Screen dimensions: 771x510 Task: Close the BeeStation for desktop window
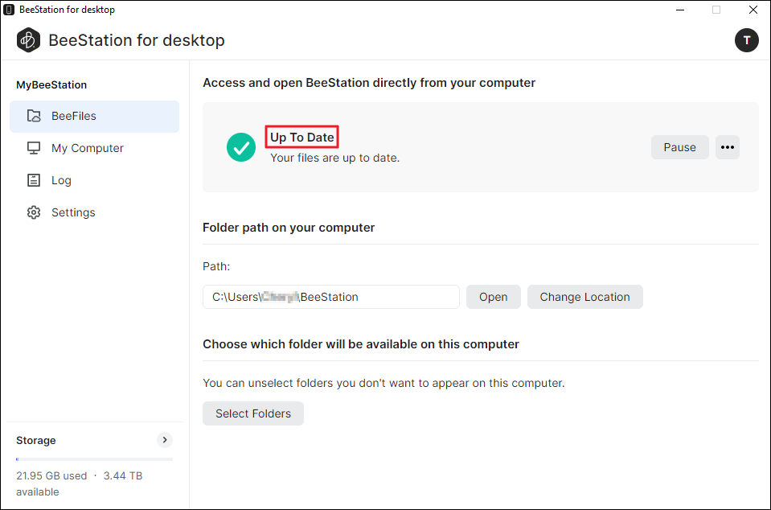(753, 10)
